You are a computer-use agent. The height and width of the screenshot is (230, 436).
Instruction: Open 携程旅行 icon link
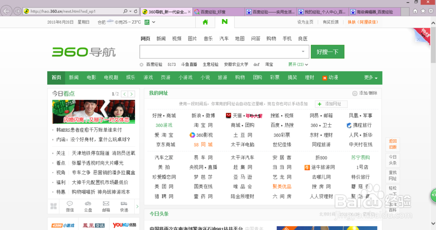click(x=349, y=125)
